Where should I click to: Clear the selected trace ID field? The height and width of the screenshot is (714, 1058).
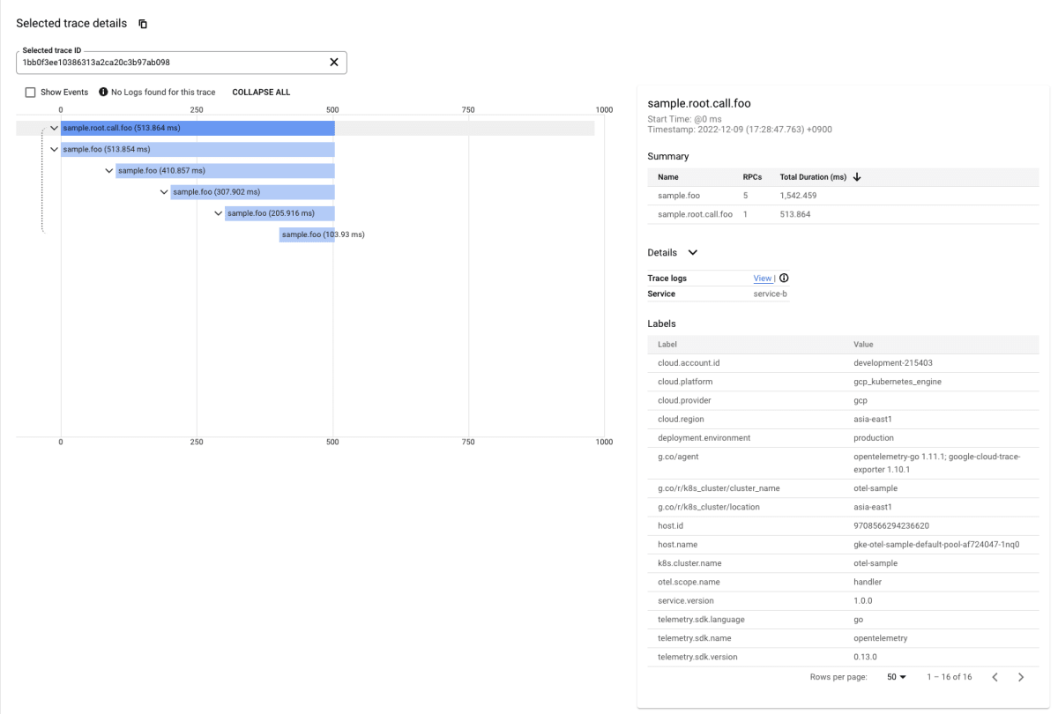[x=334, y=62]
